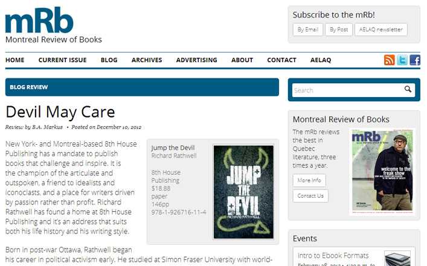Click the Contact Us button

pyautogui.click(x=310, y=196)
